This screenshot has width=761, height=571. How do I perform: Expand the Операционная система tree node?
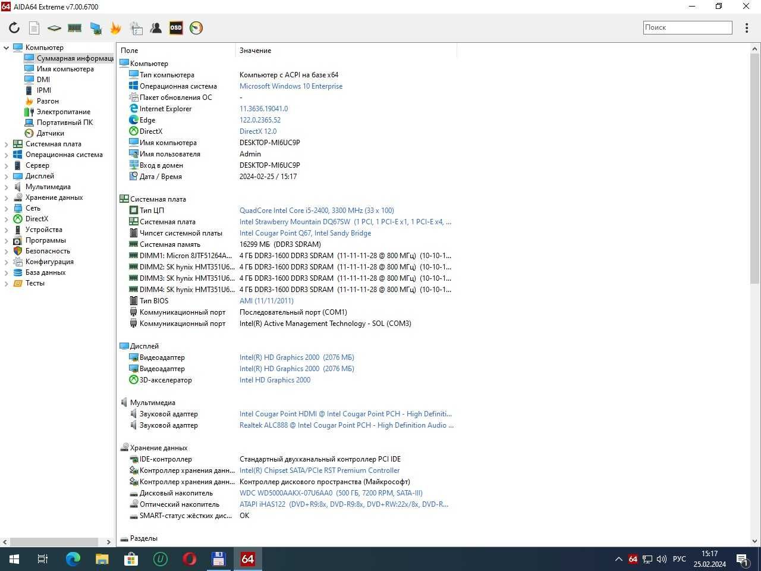[7, 155]
